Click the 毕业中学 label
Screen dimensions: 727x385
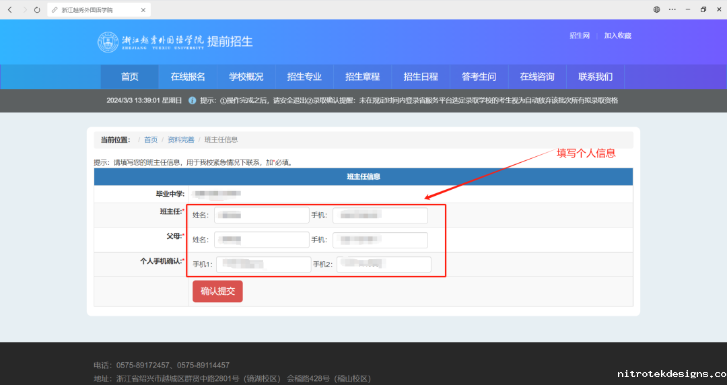point(170,194)
